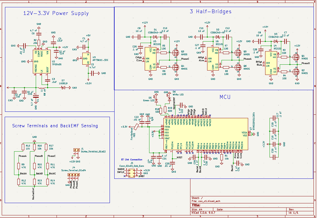317x218 pixels.
Task: Select the U6 IR2101 gate driver symbol
Action: pyautogui.click(x=213, y=59)
